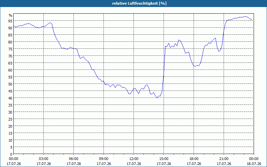
Task: Click the "03:00" time label
Action: (44, 159)
